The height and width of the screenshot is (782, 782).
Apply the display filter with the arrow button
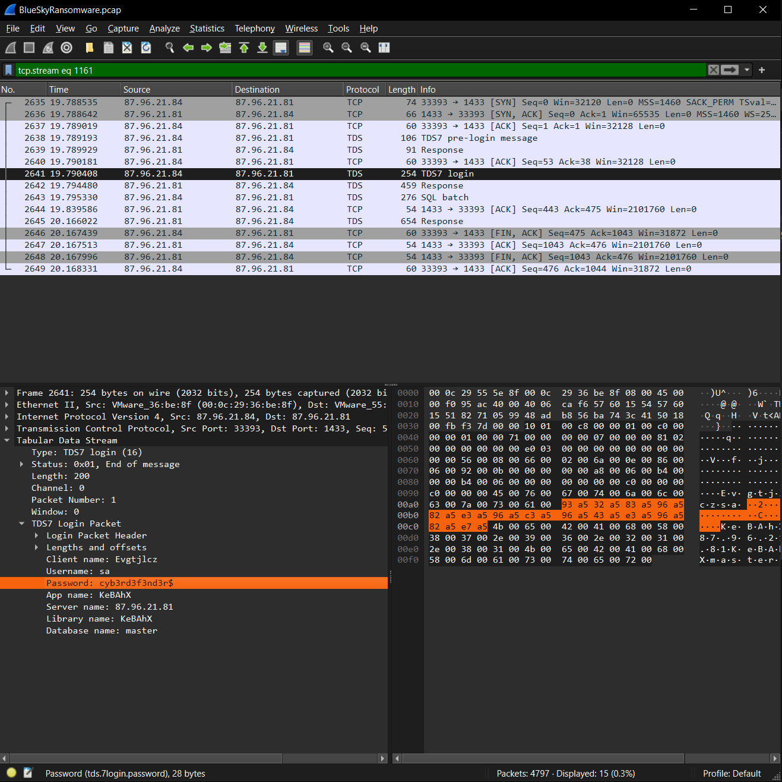[x=730, y=70]
